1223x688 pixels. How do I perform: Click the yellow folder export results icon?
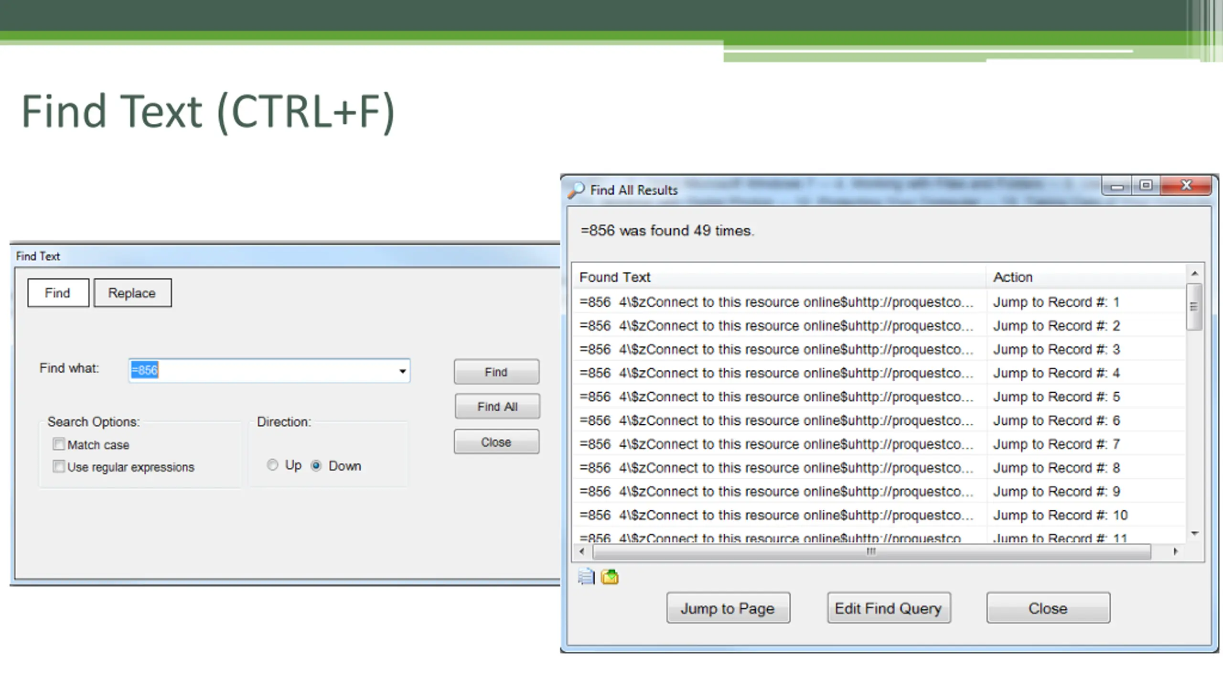(610, 577)
